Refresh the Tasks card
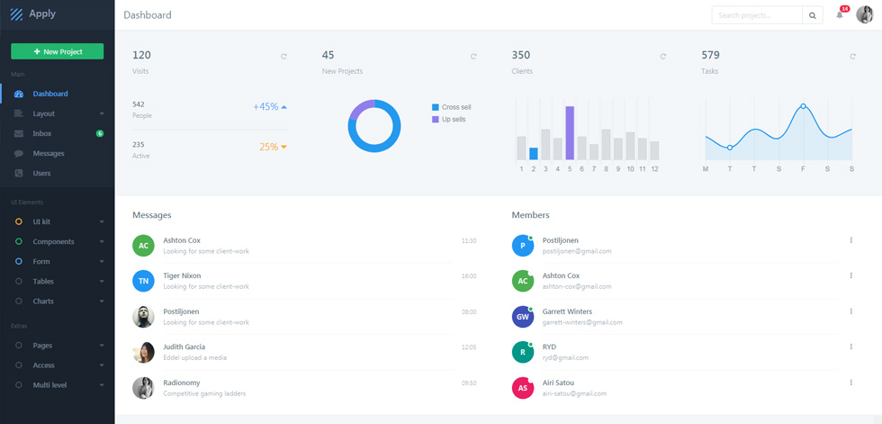This screenshot has height=424, width=882. (853, 56)
